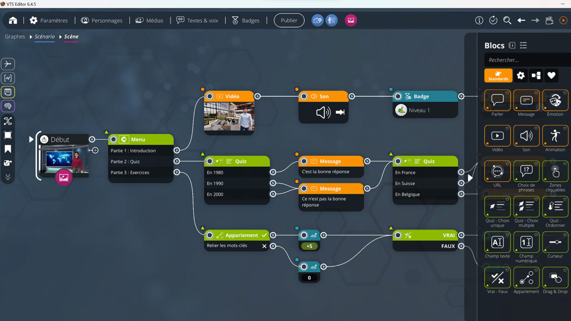Select the Vidéo block in the Blocs panel
The width and height of the screenshot is (571, 321).
point(497,136)
